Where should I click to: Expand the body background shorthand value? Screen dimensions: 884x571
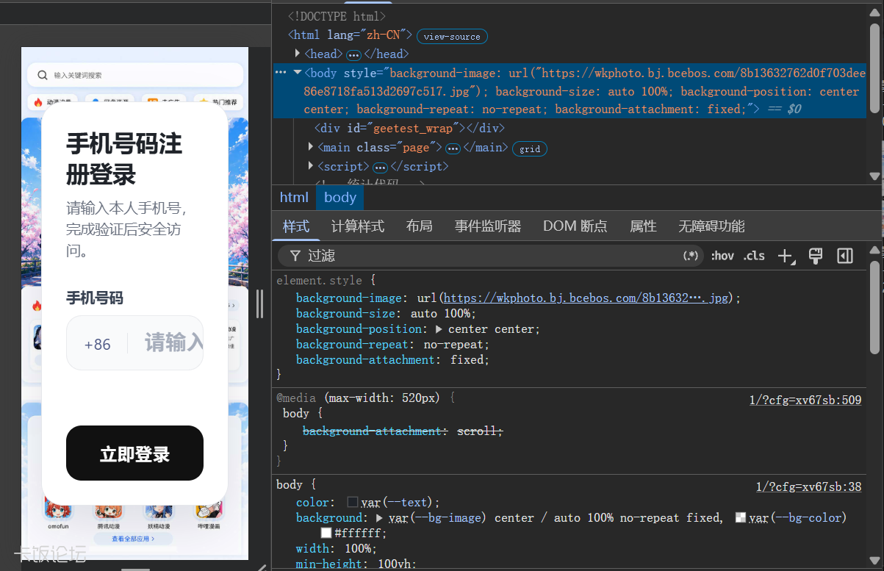coord(380,517)
